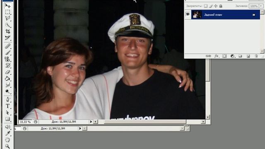Viewport: 265px width, 149px height.
Task: Select the Brush tool
Action: click(7, 53)
